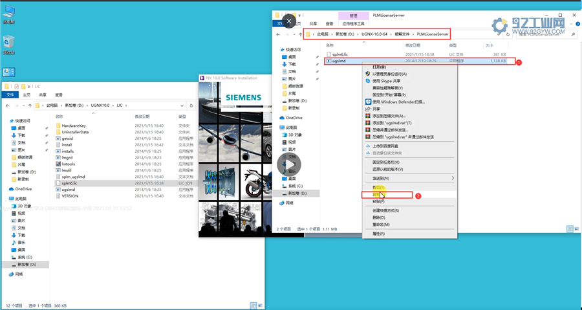Click 以管理员身份运行(A) in the context menu
Image resolution: width=582 pixels, height=310 pixels.
(x=389, y=74)
